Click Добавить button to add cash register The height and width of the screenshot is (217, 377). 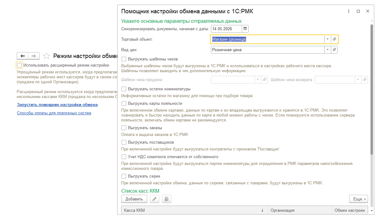[x=134, y=199]
